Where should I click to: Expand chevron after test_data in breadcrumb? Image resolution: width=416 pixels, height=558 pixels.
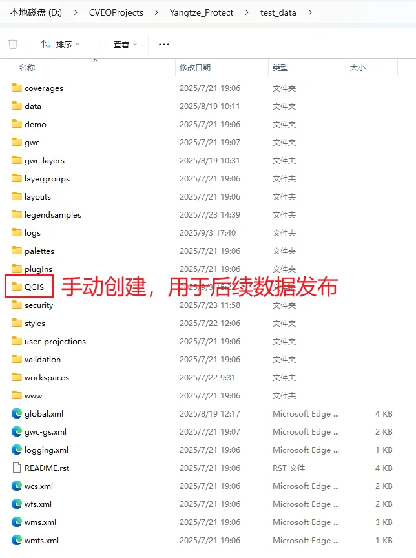(310, 12)
